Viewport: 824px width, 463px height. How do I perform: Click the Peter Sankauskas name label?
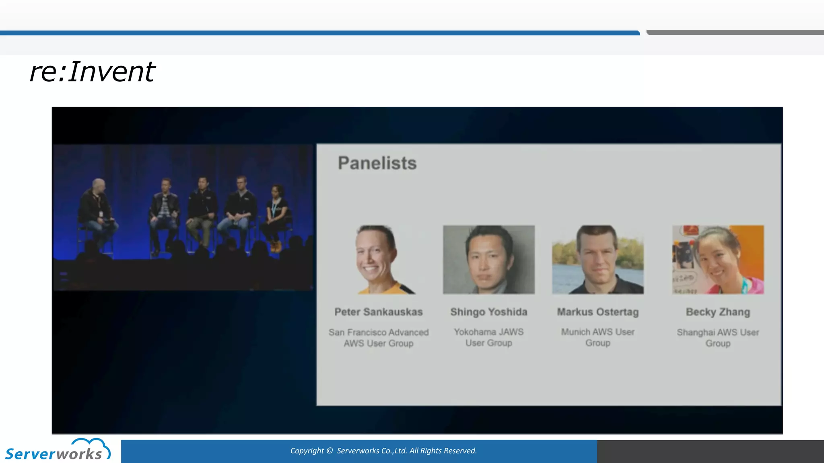tap(378, 312)
